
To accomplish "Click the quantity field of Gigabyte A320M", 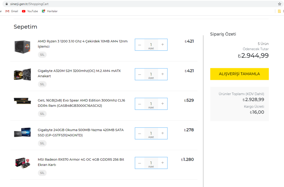I will click(x=151, y=74).
